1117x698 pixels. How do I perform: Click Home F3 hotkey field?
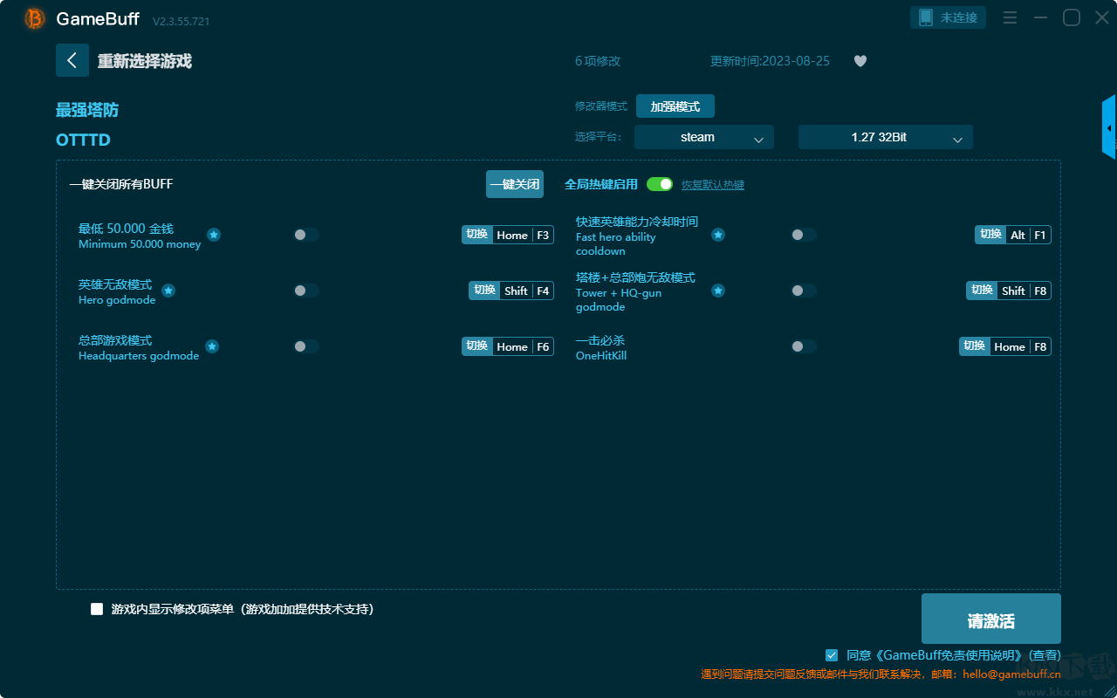pos(523,235)
